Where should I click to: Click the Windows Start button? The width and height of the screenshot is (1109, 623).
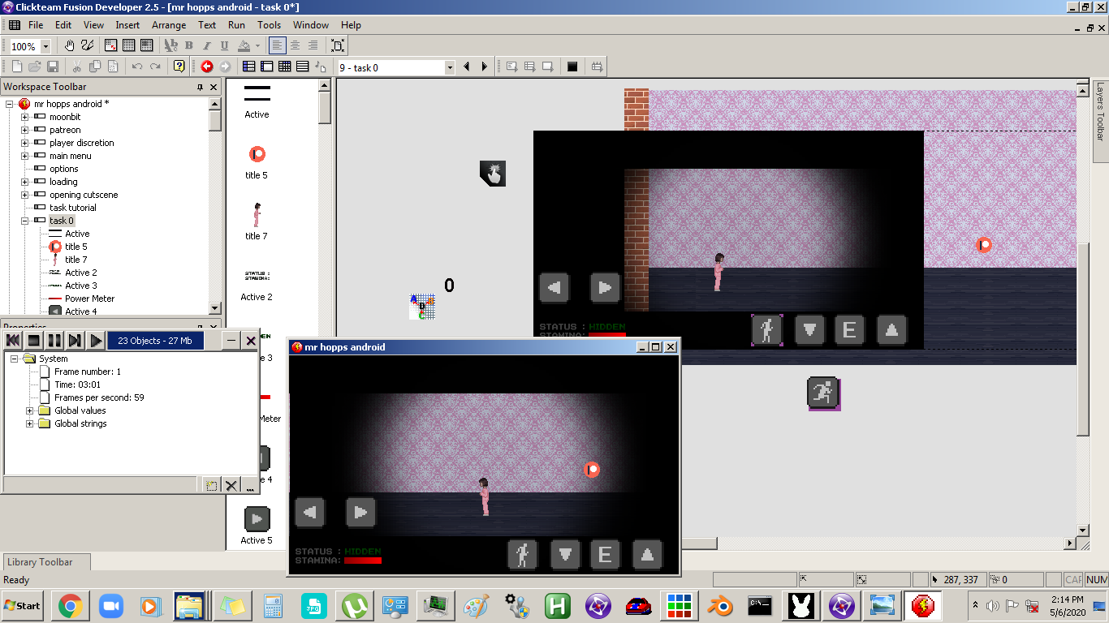pos(23,605)
